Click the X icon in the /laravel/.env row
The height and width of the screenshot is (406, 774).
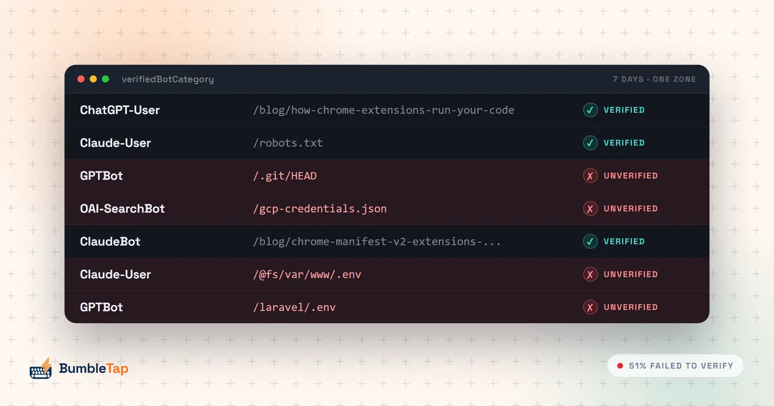pyautogui.click(x=590, y=307)
